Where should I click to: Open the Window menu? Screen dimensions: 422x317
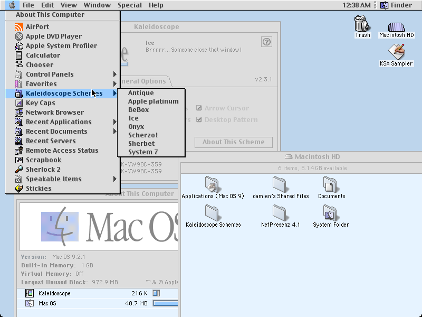[x=97, y=5]
